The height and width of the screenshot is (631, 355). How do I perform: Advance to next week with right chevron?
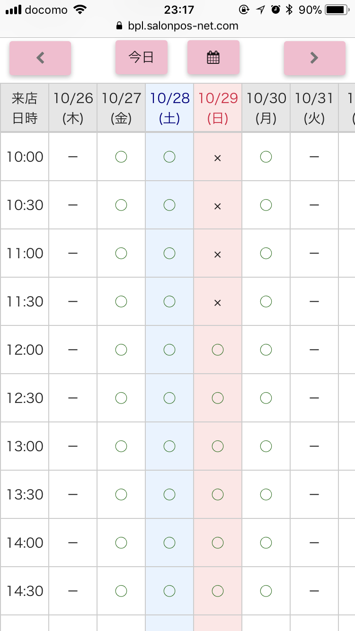[x=314, y=58]
